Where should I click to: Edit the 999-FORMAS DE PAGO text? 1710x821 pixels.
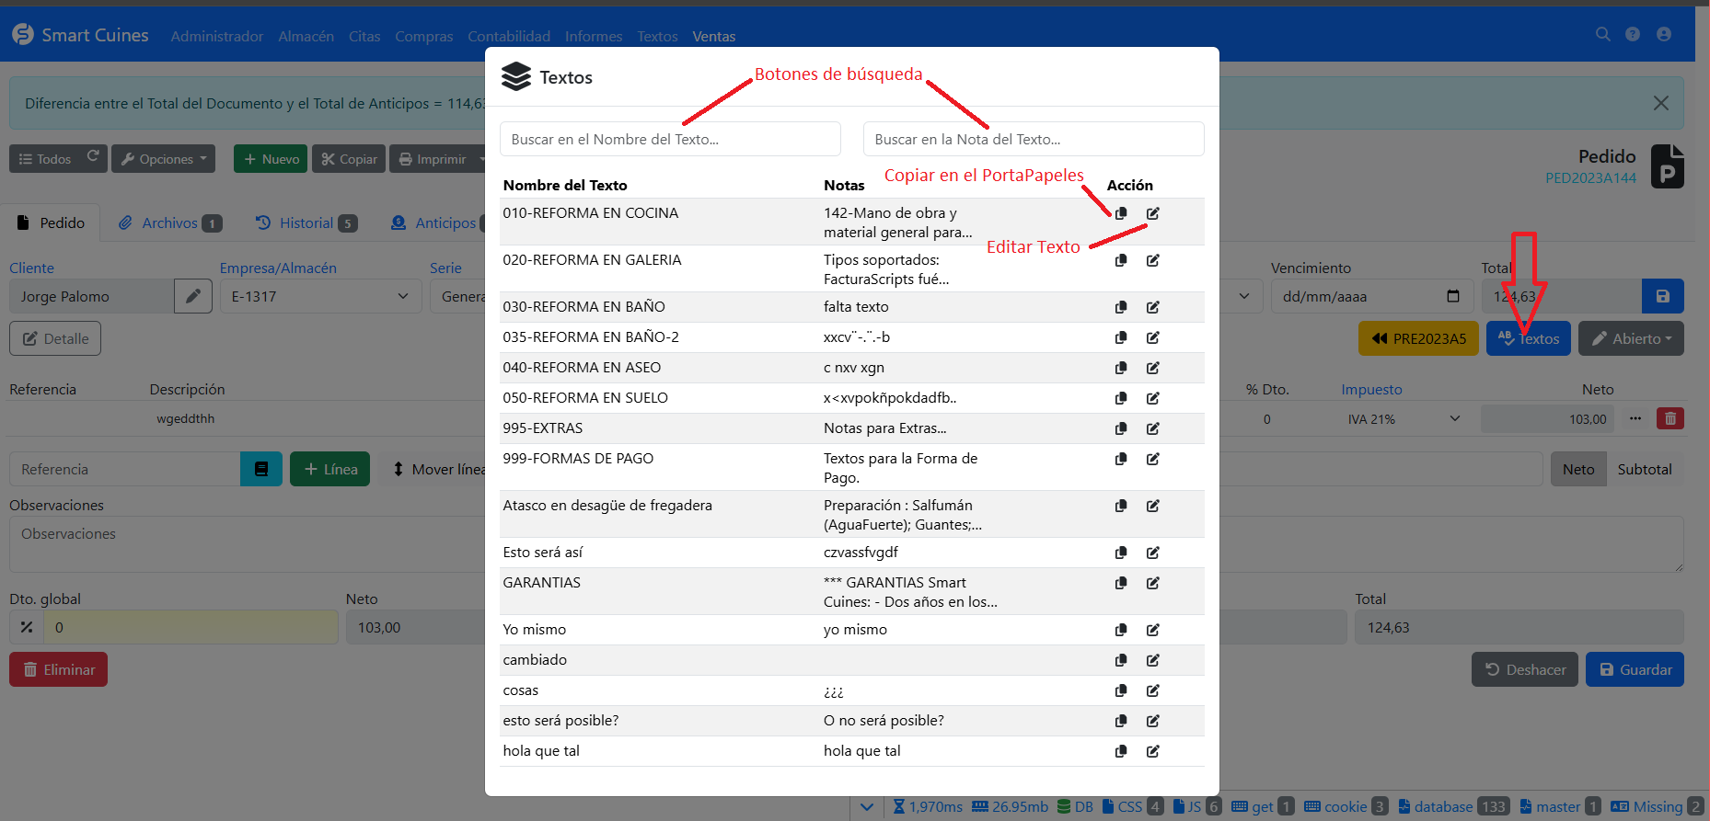pos(1152,459)
